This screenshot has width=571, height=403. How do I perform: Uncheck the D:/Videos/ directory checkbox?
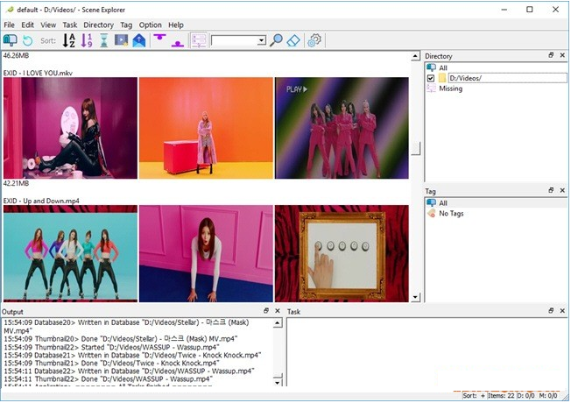pyautogui.click(x=431, y=78)
